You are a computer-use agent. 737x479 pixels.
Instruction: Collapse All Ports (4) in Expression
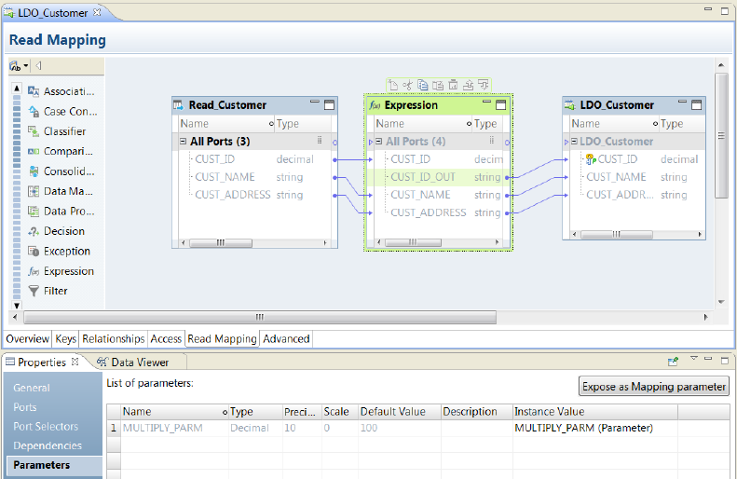coord(379,141)
